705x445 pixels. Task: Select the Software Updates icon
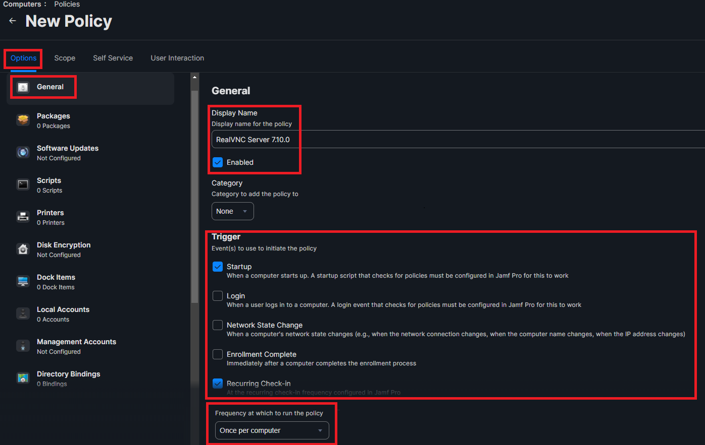23,152
